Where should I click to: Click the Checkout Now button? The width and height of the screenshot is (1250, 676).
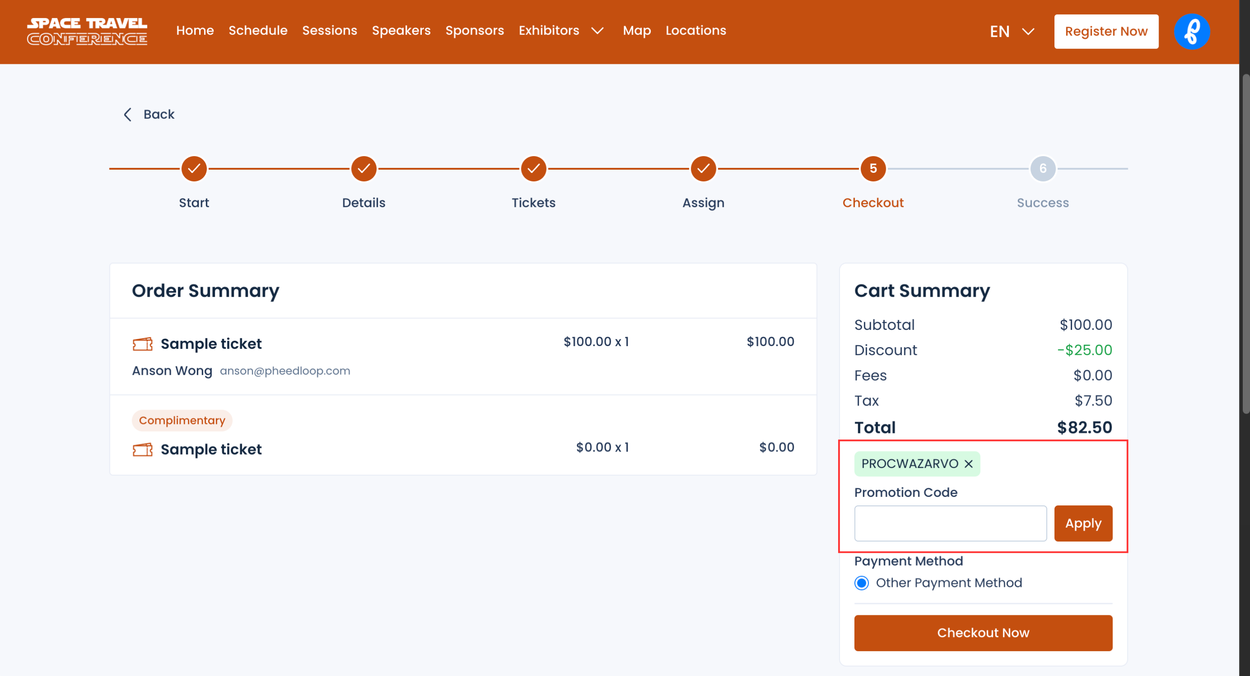[983, 633]
